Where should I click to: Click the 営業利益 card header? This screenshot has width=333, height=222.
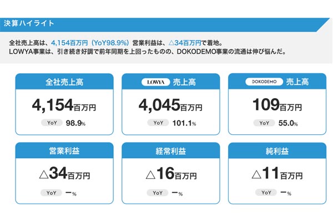(62, 152)
